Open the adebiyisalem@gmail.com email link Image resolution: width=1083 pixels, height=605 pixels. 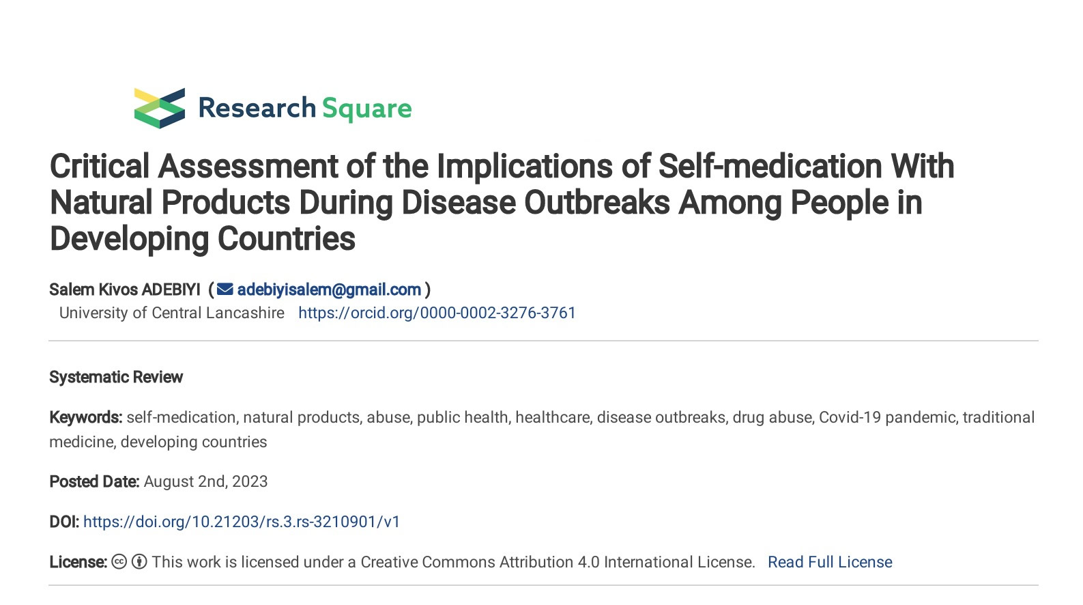point(329,290)
